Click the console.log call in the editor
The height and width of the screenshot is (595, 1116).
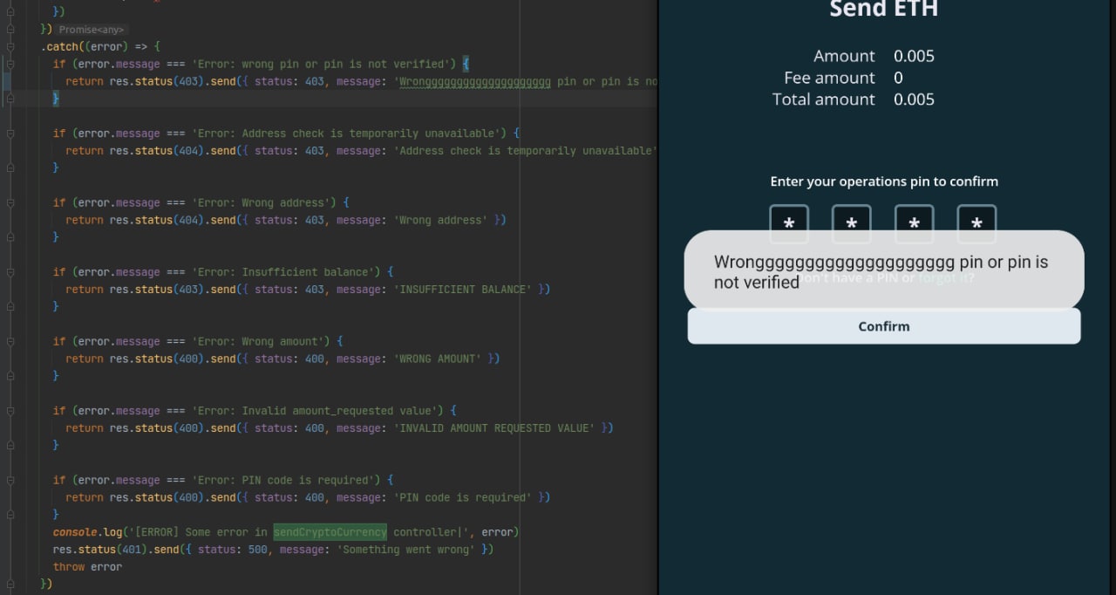87,532
